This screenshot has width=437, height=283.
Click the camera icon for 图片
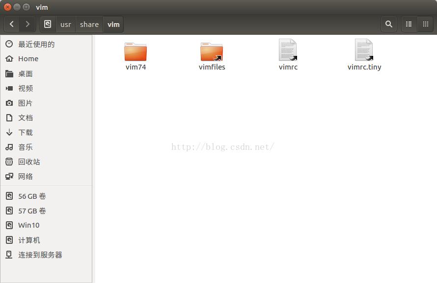click(9, 103)
